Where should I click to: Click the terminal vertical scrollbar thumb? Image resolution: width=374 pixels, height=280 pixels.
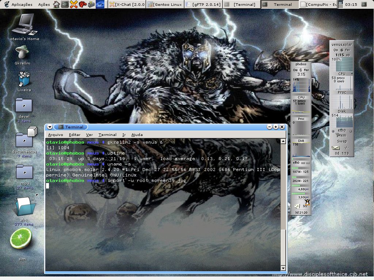[x=283, y=248]
